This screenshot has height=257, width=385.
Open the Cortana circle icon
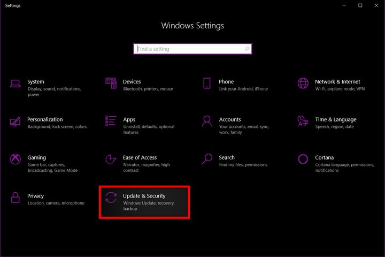click(x=303, y=159)
